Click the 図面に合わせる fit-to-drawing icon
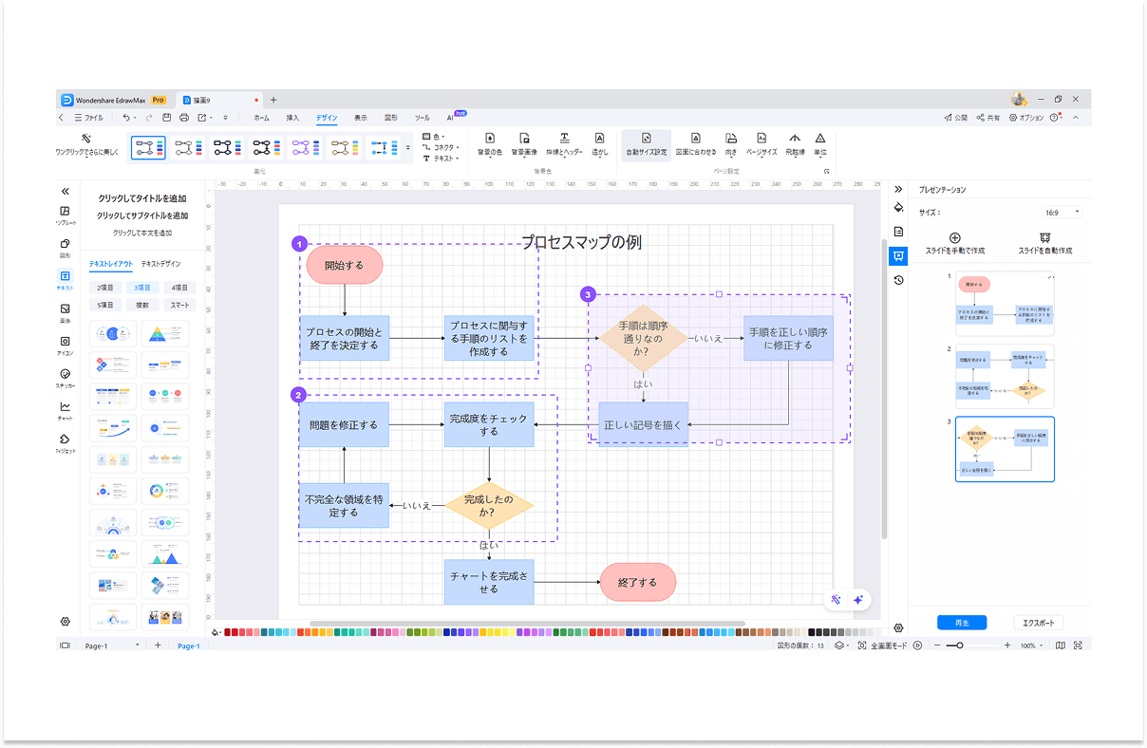Screen dimensions: 1147x748 click(695, 139)
